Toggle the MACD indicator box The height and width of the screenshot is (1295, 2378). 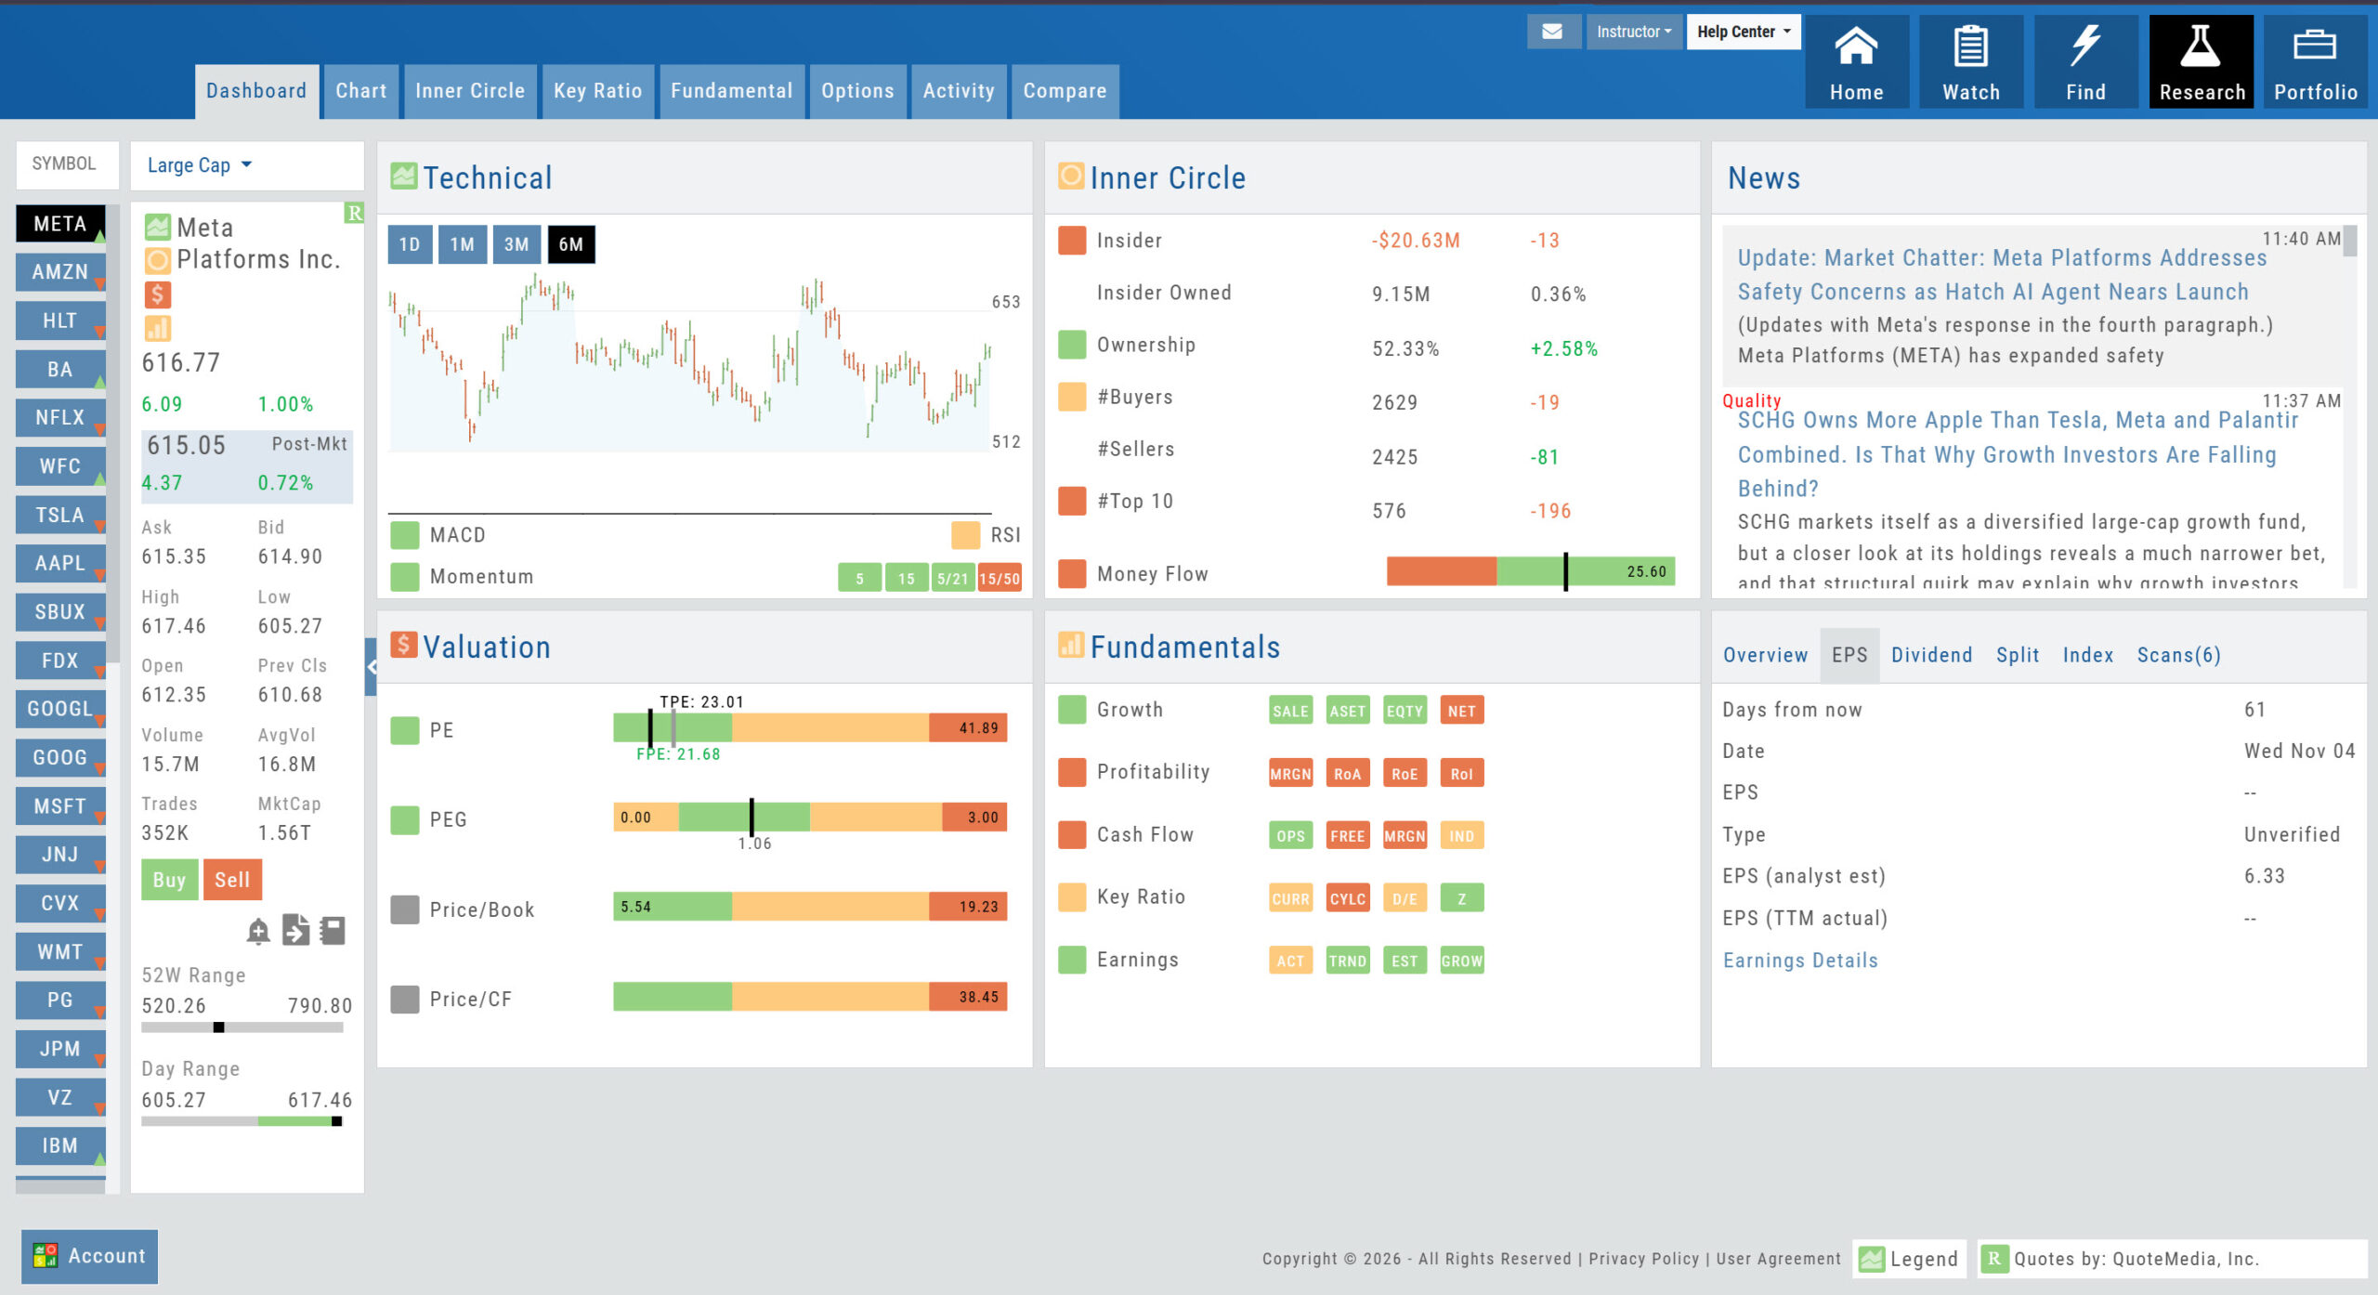(404, 535)
